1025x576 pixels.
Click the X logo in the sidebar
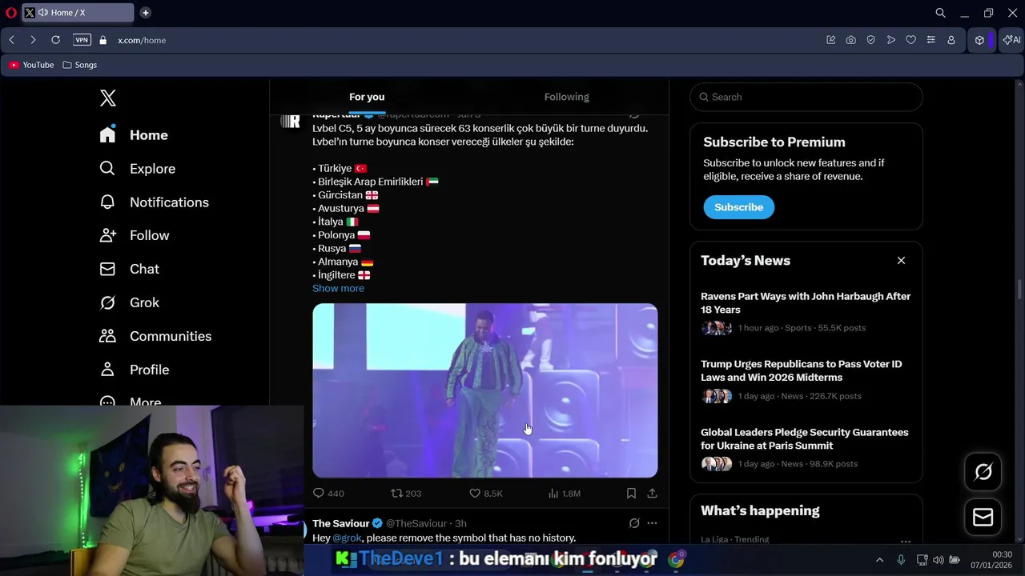(x=108, y=98)
